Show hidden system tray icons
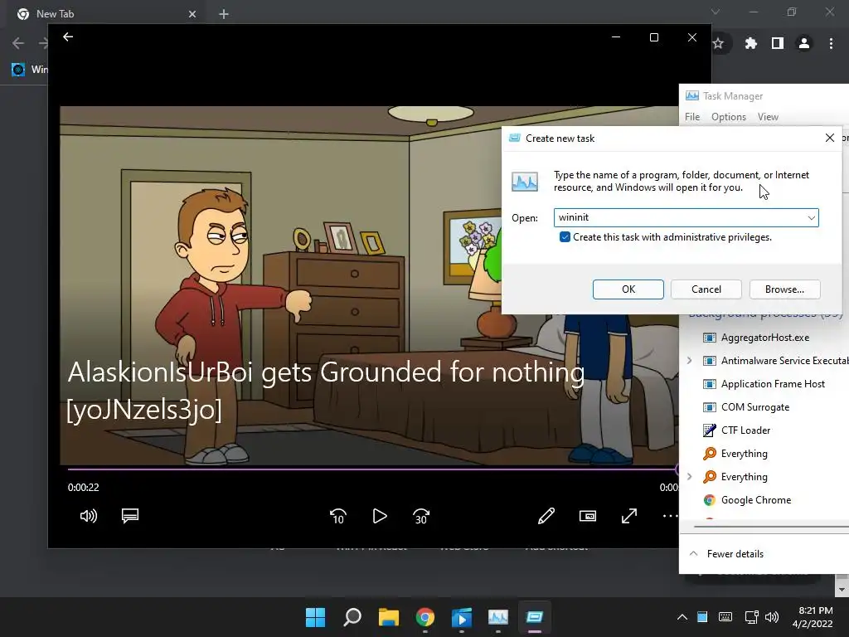 pyautogui.click(x=682, y=617)
